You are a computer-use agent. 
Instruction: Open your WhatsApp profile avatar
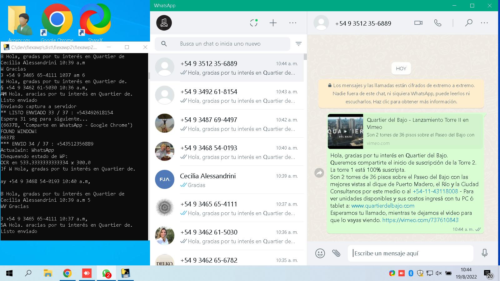164,23
